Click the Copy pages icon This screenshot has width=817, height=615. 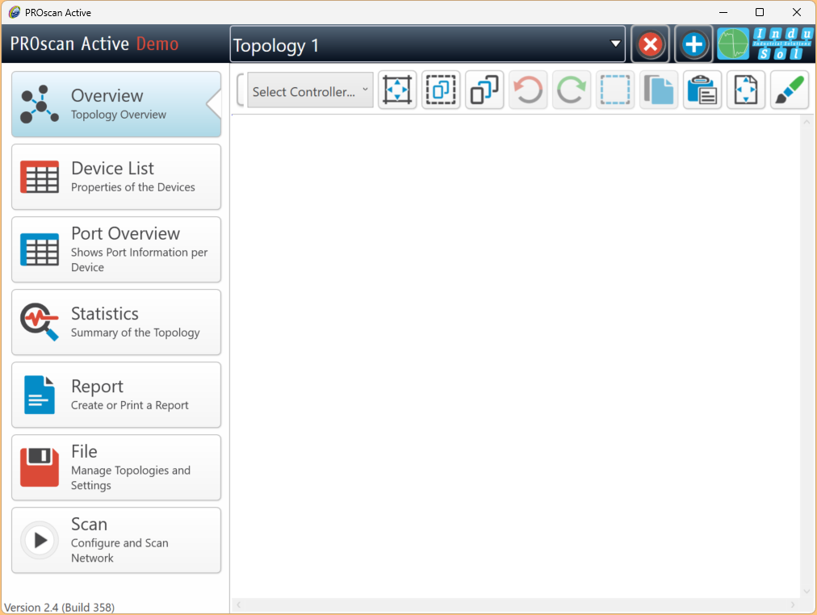pos(659,90)
